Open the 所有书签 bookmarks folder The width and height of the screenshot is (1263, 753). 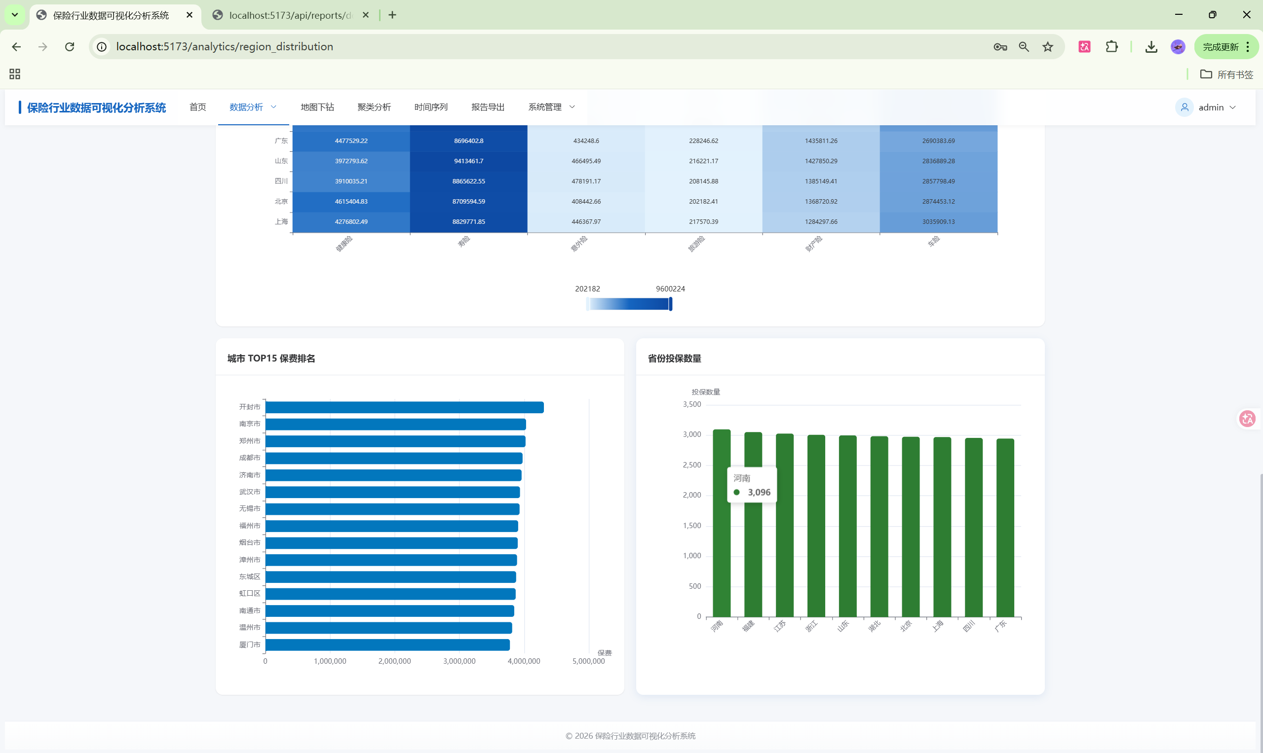click(1226, 74)
